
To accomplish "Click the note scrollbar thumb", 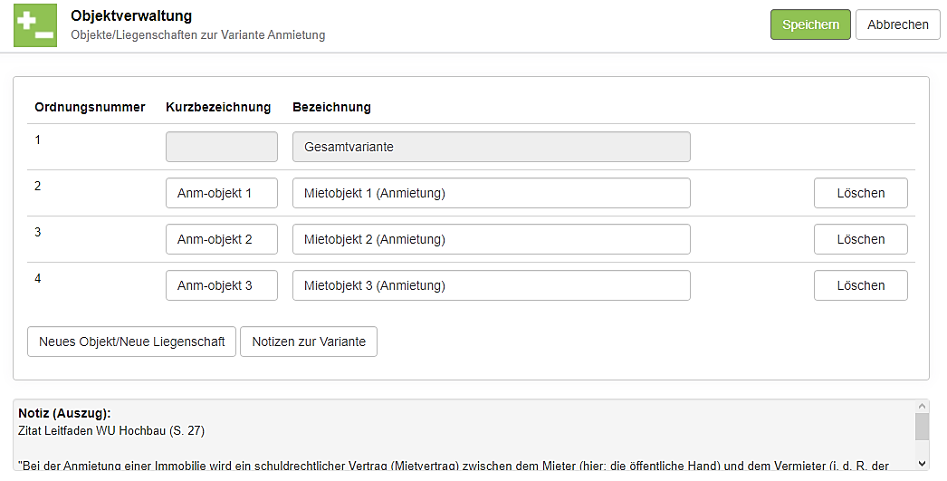I will point(922,427).
